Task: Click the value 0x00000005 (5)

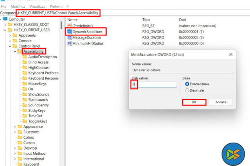Action: pyautogui.click(x=191, y=37)
